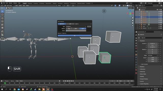Select the New method in Batch Rename
This screenshot has height=91, width=163.
[69, 29]
